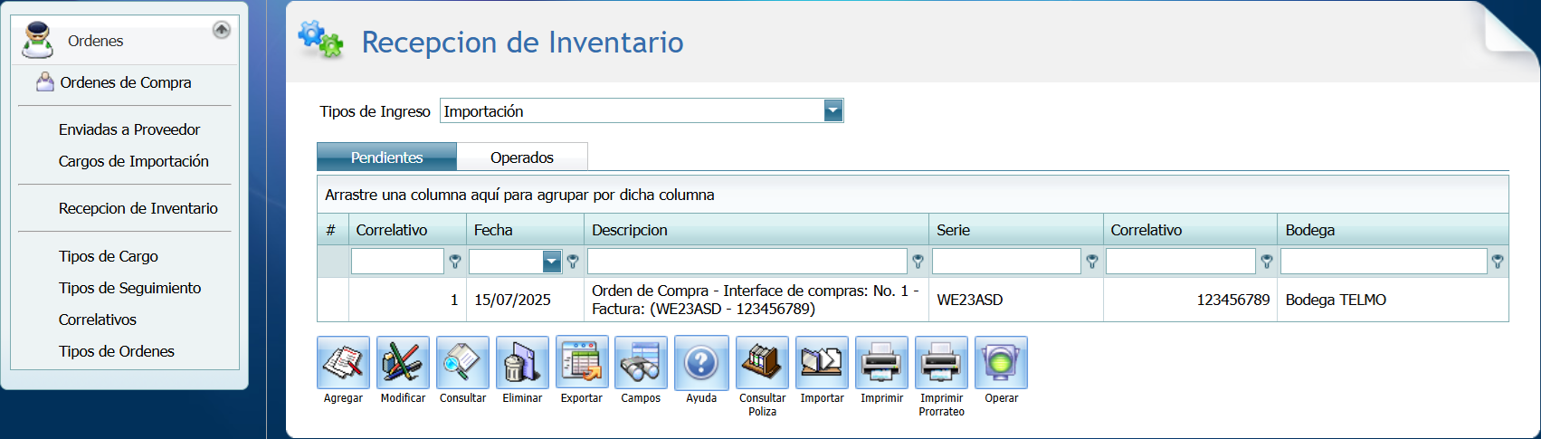This screenshot has height=439, width=1541.
Task: Sort by the # column header
Action: [333, 230]
